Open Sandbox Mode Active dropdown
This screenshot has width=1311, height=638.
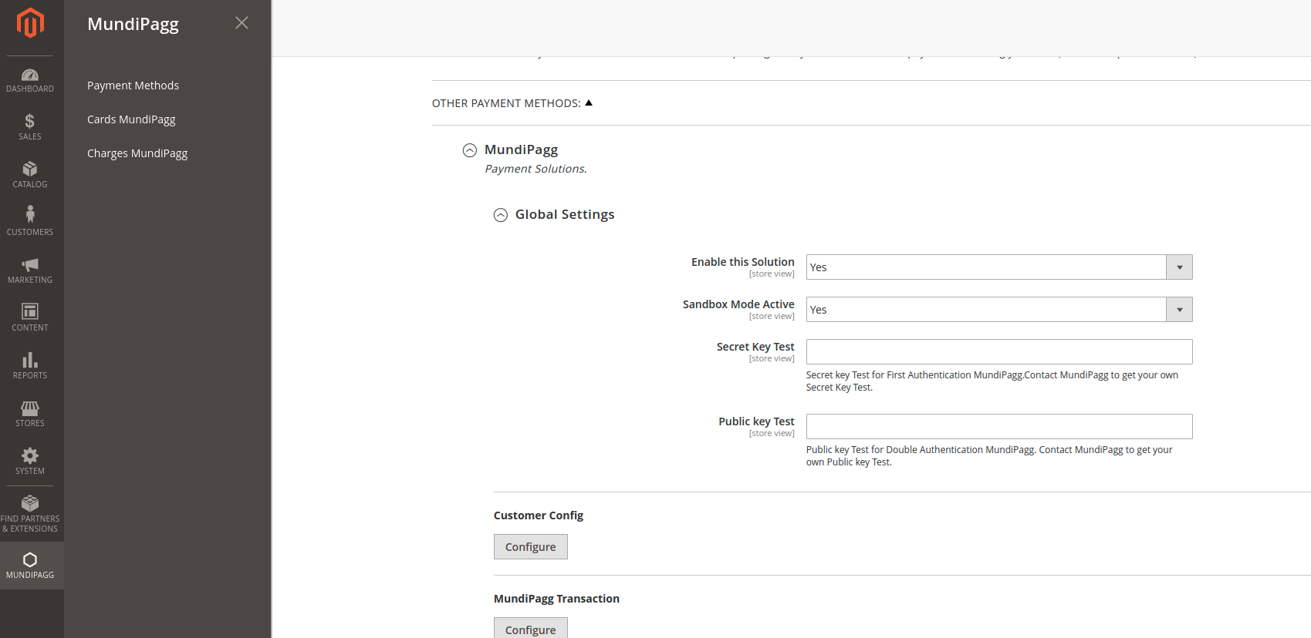[999, 310]
